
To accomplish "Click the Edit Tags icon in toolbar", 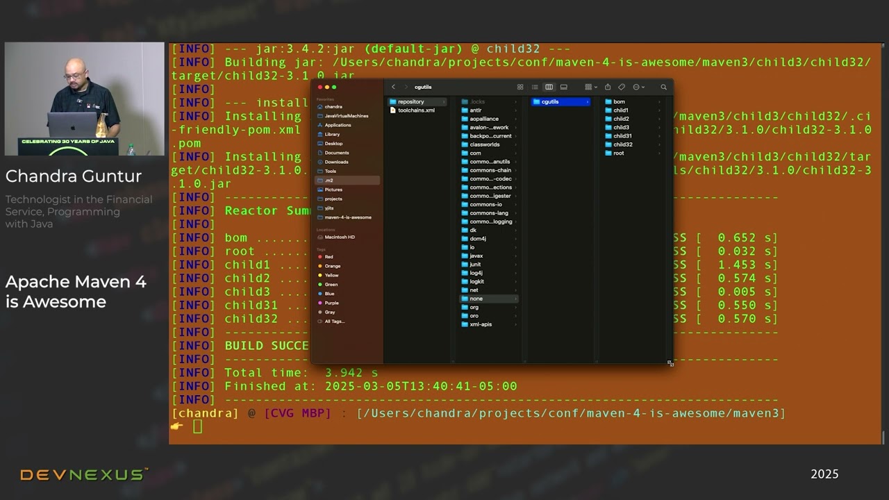I will tap(622, 87).
